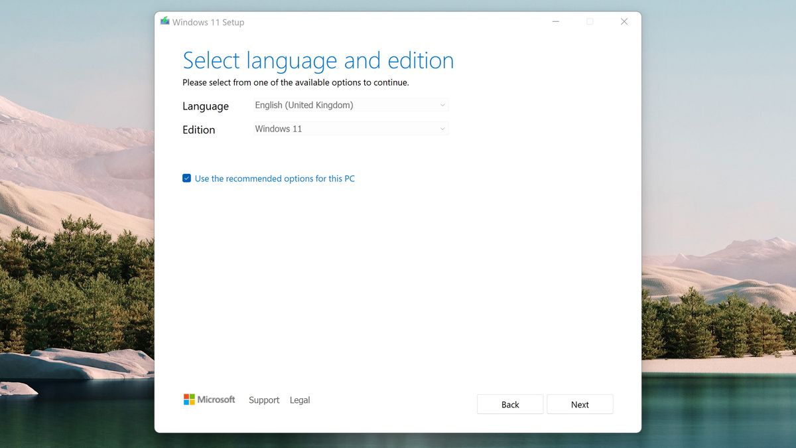Select the English (United Kingdom) language field

pos(350,105)
